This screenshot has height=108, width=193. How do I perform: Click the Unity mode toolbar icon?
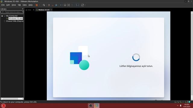click(x=72, y=5)
